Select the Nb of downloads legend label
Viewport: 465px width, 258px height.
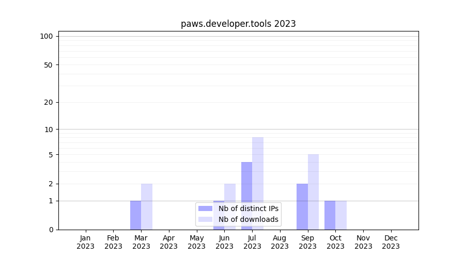tap(248, 219)
